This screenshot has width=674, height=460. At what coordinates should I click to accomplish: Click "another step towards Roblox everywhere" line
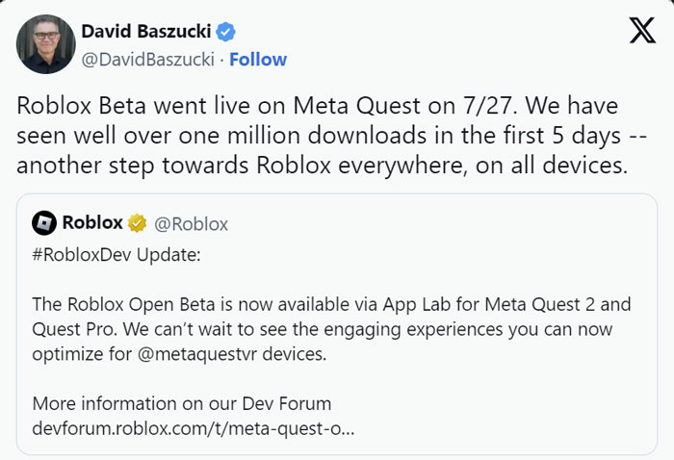(x=323, y=166)
